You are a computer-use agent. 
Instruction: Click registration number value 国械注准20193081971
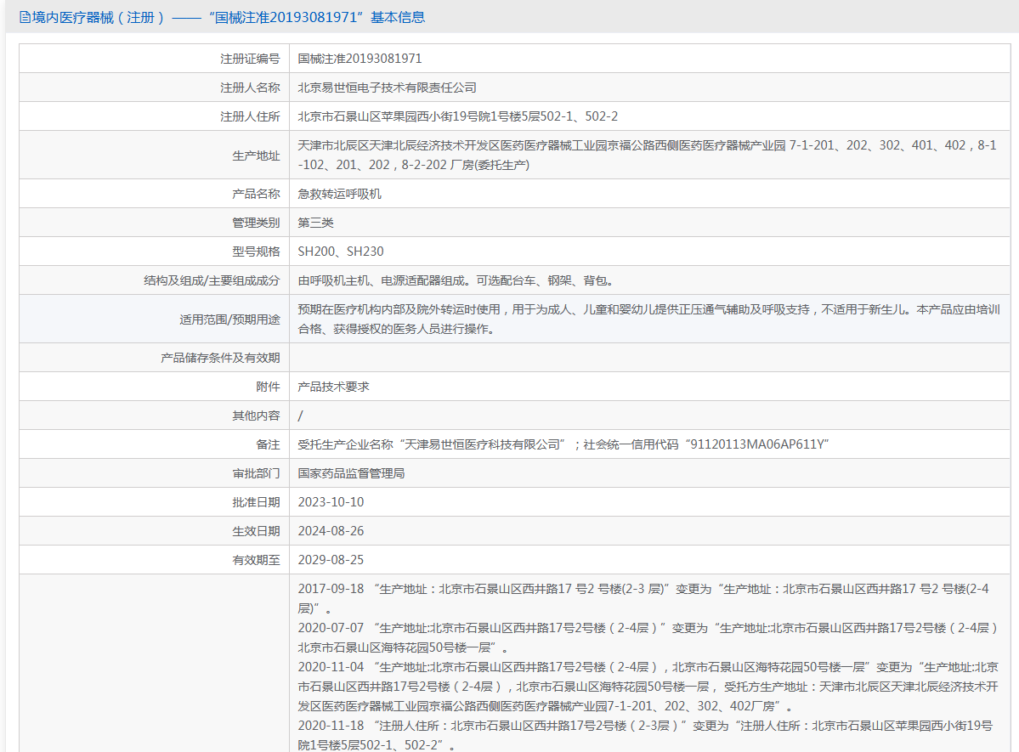[x=359, y=59]
